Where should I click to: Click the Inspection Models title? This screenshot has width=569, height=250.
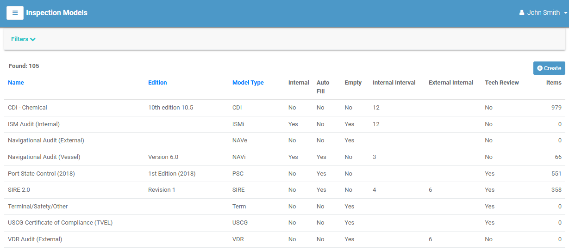(56, 13)
